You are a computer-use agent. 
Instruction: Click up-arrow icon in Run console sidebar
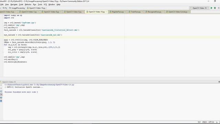1,85
